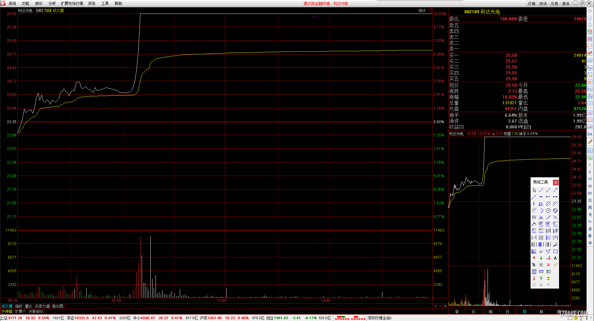Choose the W wave pattern tool
This screenshot has height=321, width=594.
(534, 217)
